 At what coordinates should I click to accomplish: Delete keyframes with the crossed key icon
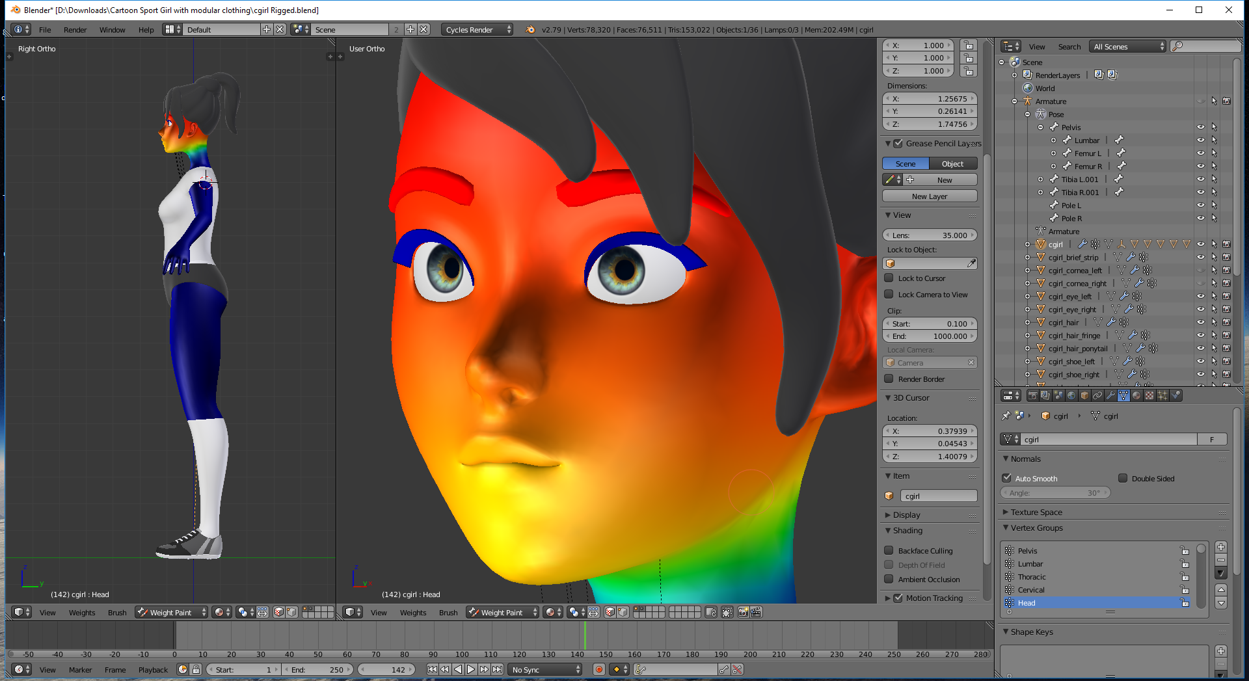[x=737, y=669]
